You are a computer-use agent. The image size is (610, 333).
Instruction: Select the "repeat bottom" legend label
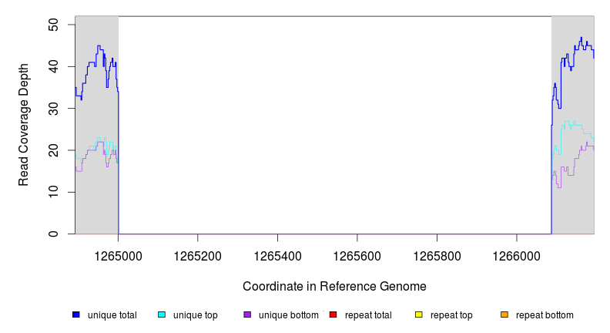coord(545,315)
